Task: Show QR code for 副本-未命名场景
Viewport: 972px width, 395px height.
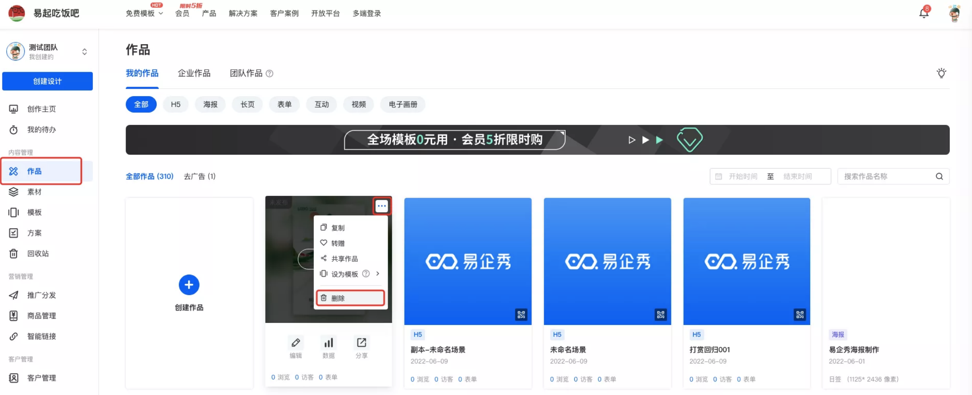Action: click(x=521, y=315)
